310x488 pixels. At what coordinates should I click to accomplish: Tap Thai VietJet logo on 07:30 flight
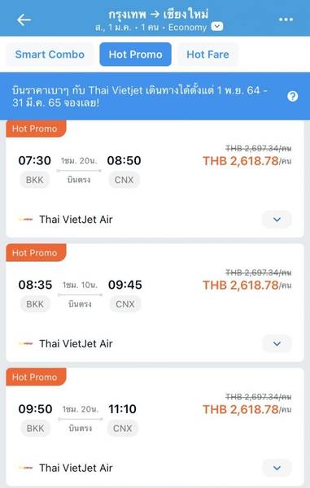25,220
